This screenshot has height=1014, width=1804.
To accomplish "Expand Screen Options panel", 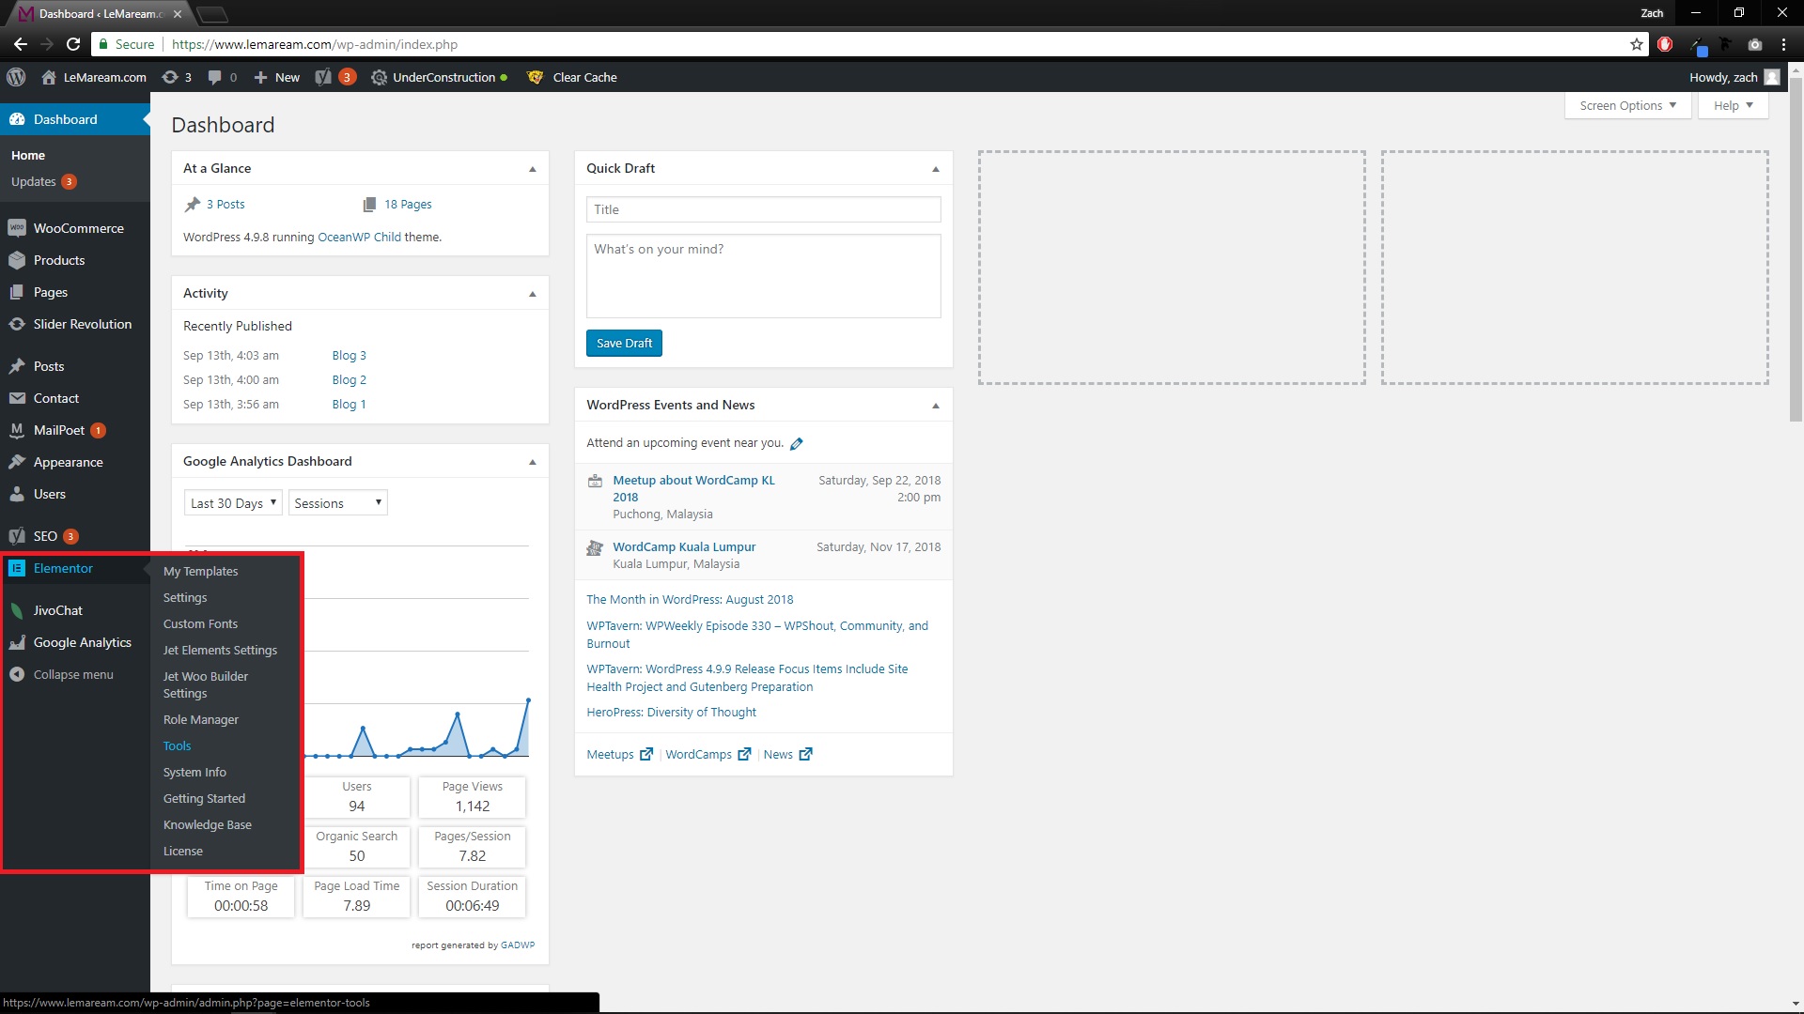I will coord(1628,105).
